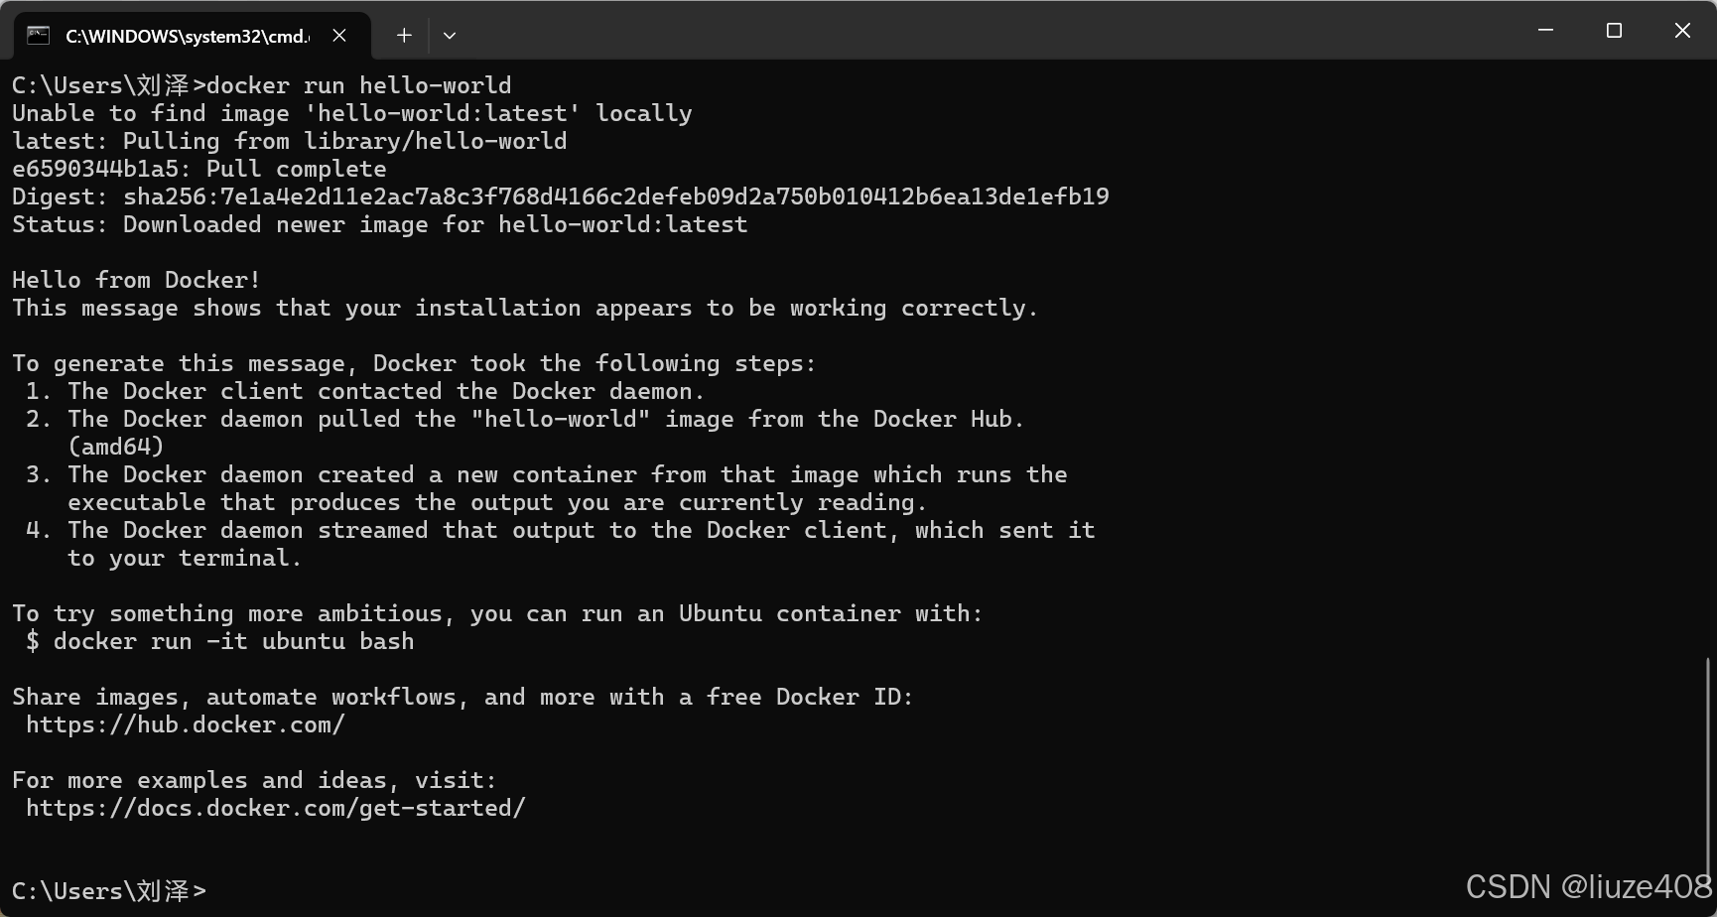Click the https://hub.docker.com/ URL
1717x917 pixels.
pos(186,724)
